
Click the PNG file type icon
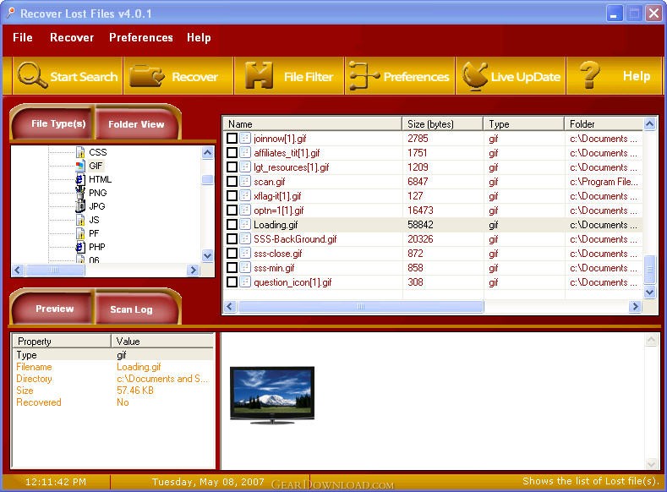click(x=80, y=192)
